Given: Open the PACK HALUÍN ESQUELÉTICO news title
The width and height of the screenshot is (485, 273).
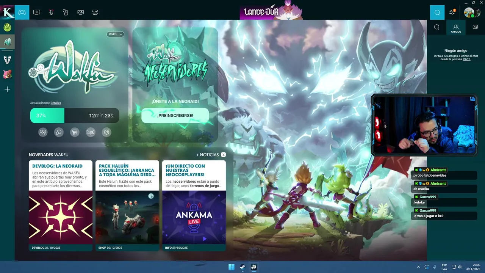Looking at the screenshot, I should click(127, 170).
